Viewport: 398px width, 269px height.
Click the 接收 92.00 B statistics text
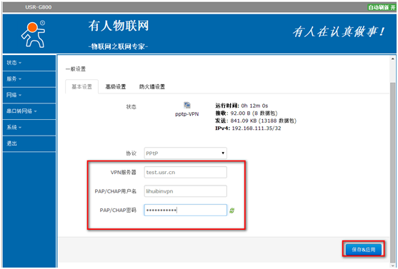coord(247,113)
